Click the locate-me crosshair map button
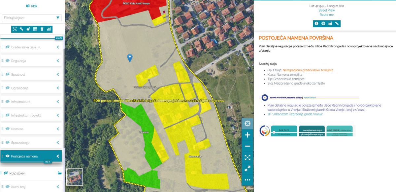This screenshot has width=396, height=192. click(247, 124)
